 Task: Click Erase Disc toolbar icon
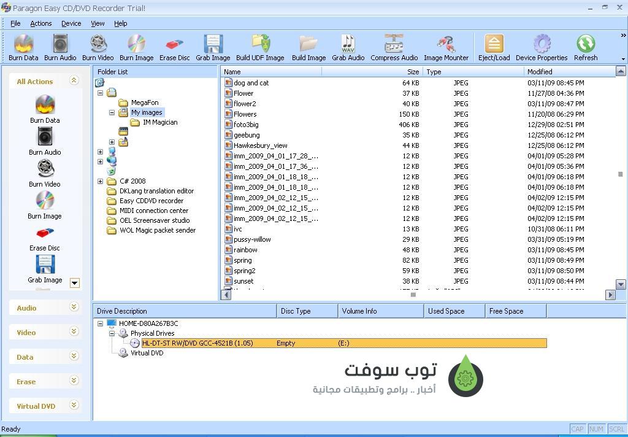click(x=174, y=44)
